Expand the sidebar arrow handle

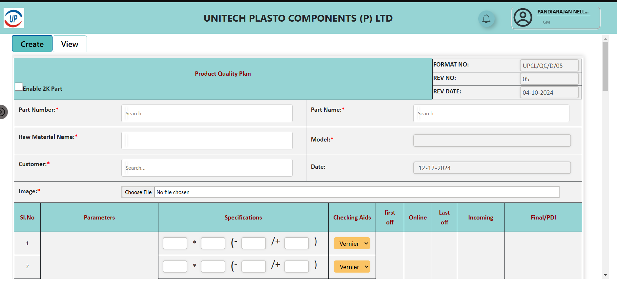tap(3, 112)
